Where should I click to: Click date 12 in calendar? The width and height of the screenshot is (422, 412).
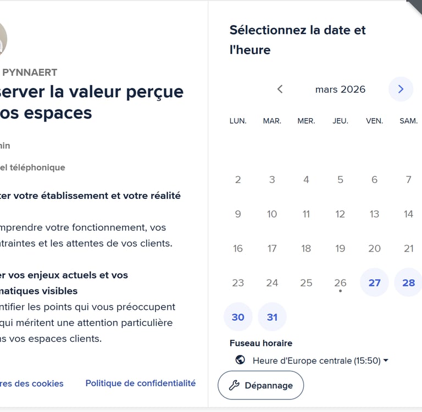coord(340,214)
